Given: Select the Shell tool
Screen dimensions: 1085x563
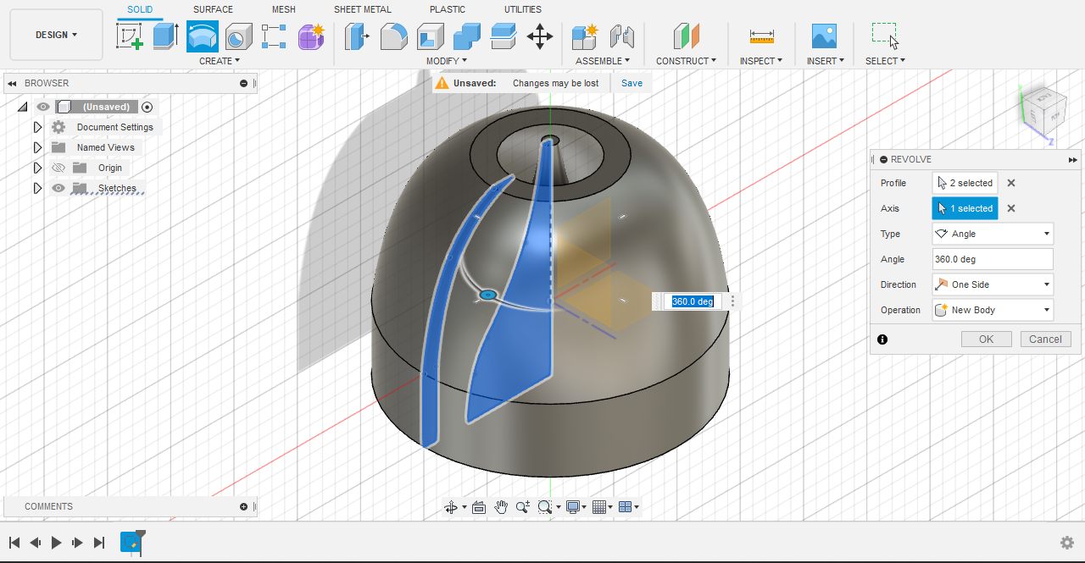Looking at the screenshot, I should (431, 36).
